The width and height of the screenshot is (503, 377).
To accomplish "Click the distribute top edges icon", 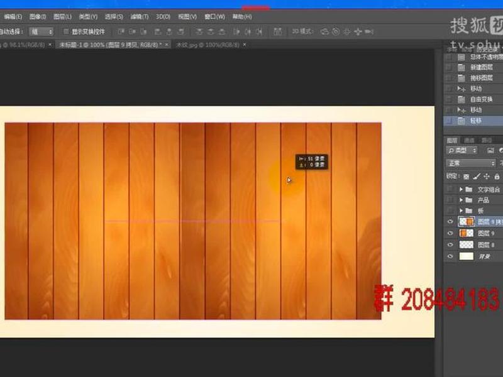I will point(199,31).
